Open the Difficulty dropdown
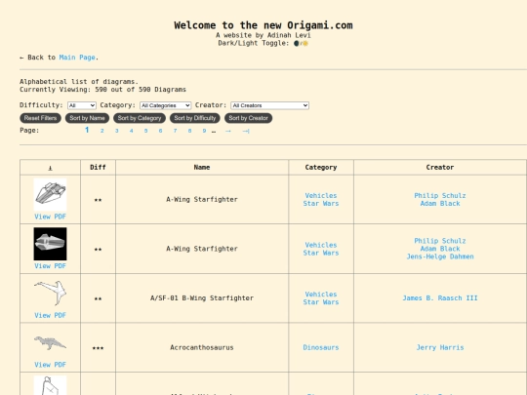 (82, 105)
